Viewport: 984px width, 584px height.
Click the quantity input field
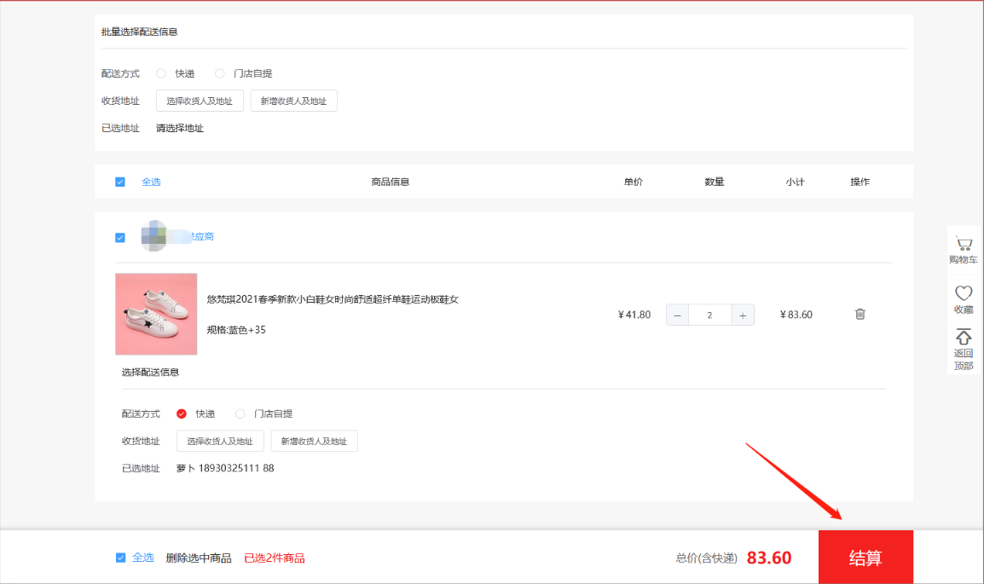[709, 315]
